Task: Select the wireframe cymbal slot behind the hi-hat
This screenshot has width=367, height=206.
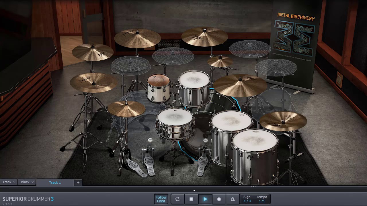Action: pos(131,65)
